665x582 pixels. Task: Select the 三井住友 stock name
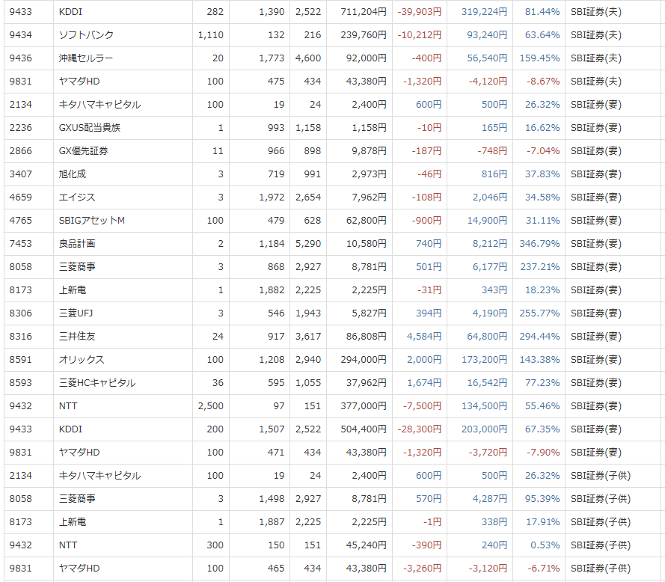pyautogui.click(x=77, y=337)
